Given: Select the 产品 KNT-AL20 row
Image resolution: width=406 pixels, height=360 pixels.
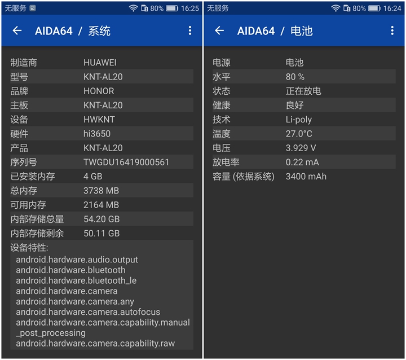Looking at the screenshot, I should (101, 148).
